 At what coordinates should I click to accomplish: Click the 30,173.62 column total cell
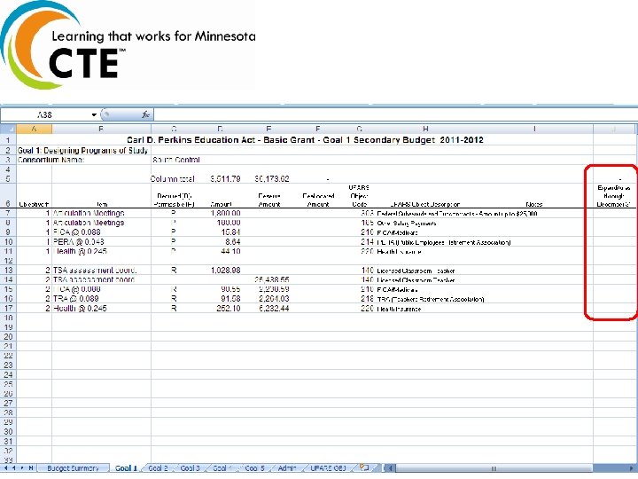tap(272, 179)
